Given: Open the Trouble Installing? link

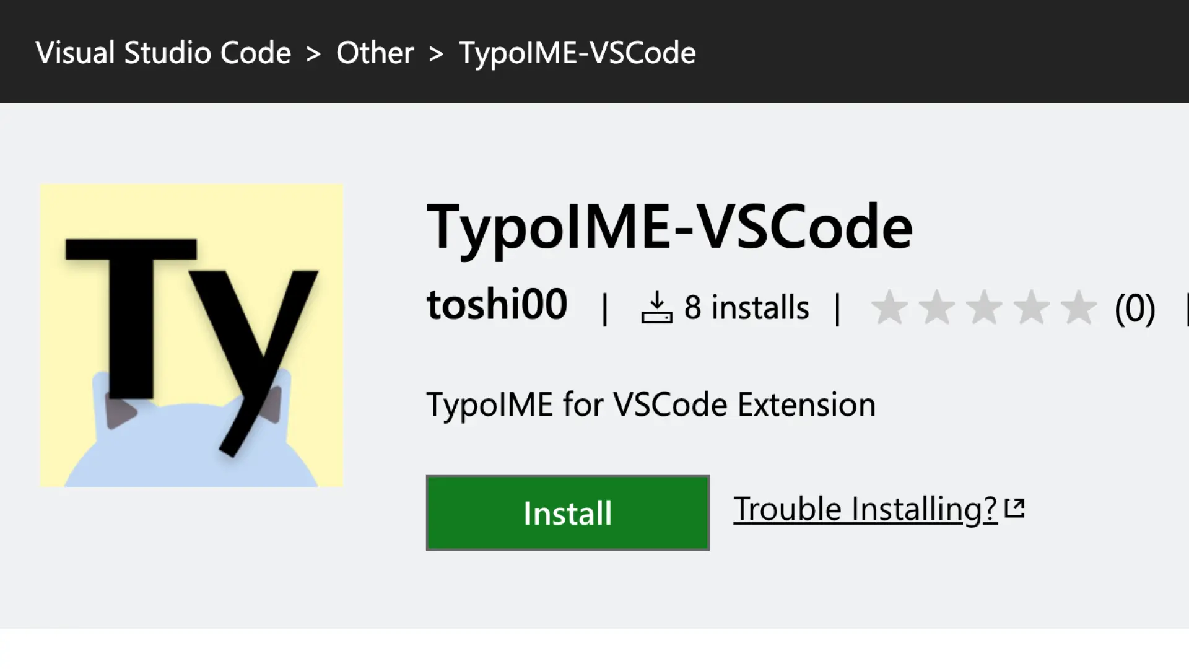Looking at the screenshot, I should pos(865,509).
